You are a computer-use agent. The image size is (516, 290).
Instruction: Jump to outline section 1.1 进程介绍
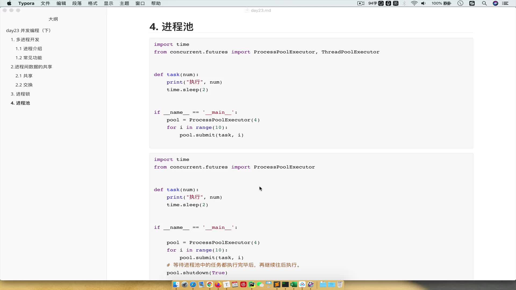click(29, 49)
